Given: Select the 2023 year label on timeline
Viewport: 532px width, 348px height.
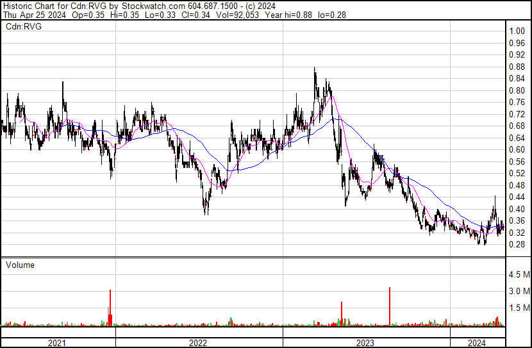Looking at the screenshot, I should pos(365,343).
